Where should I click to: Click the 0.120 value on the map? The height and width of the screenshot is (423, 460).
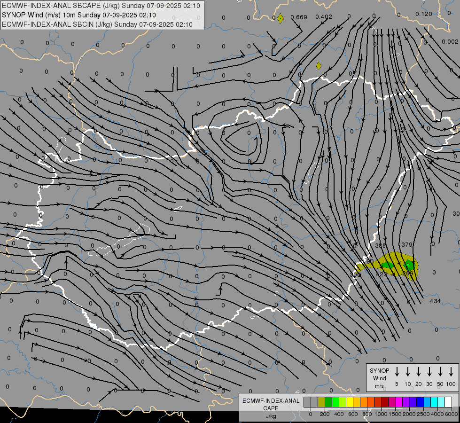tap(424, 14)
